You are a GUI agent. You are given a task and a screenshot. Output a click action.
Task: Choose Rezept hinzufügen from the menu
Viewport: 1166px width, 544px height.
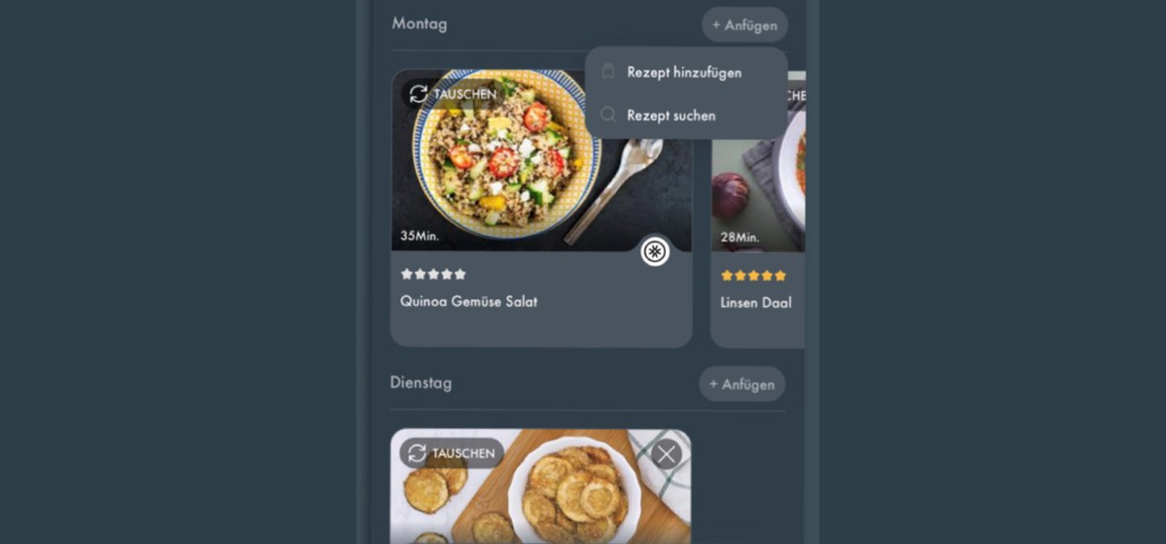click(685, 72)
